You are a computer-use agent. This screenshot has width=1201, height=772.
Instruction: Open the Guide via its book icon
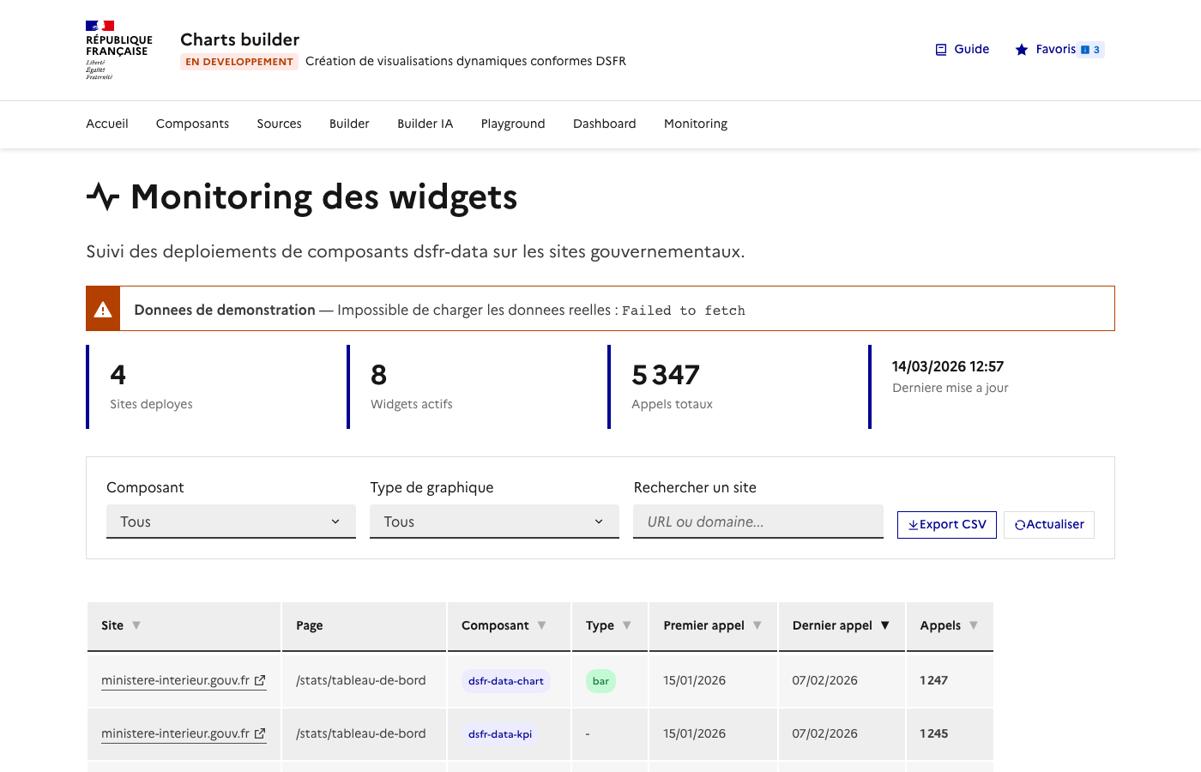click(x=939, y=49)
